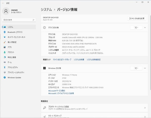
Task: Click the Aspire XC-830 model text
Action: point(48,20)
